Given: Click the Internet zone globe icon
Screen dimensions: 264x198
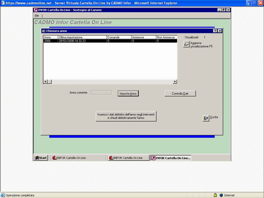Looking at the screenshot, I should pos(221,195).
